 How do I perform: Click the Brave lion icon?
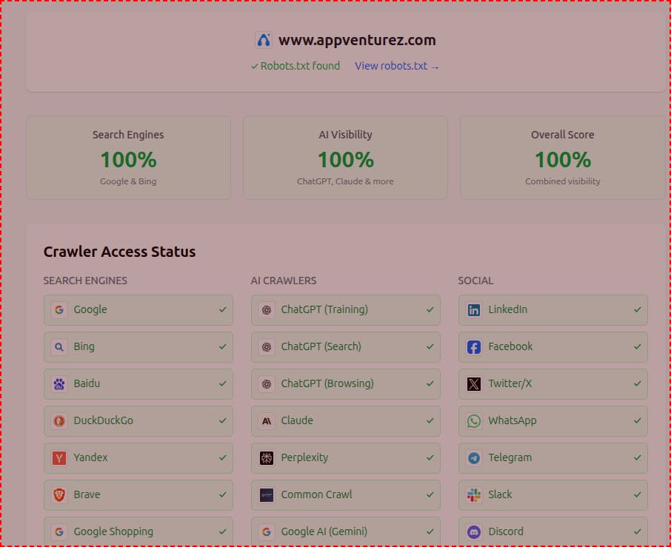pos(59,495)
